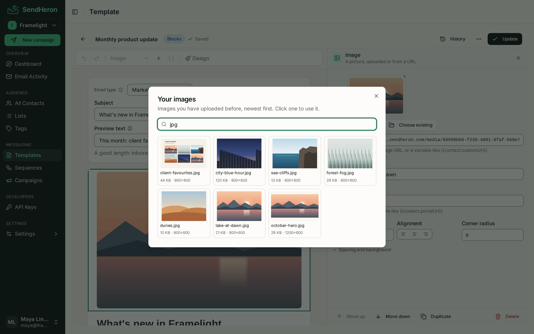Click the Email type info icon
Viewport: 534px width, 334px height.
120,90
